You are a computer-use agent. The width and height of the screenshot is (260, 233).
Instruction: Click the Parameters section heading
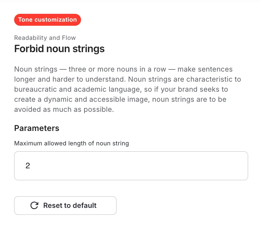click(x=37, y=128)
